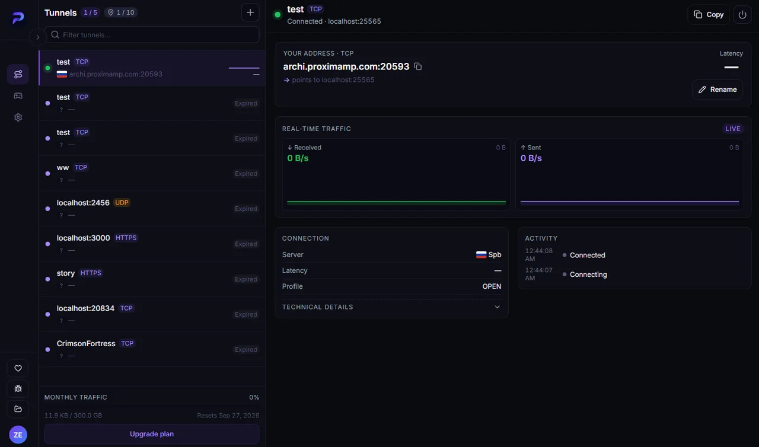Click the 1 / 5 tunnels count badge
759x447 pixels.
click(x=91, y=12)
